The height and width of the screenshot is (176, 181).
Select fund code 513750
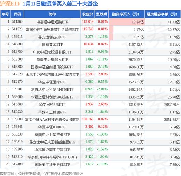17,52
